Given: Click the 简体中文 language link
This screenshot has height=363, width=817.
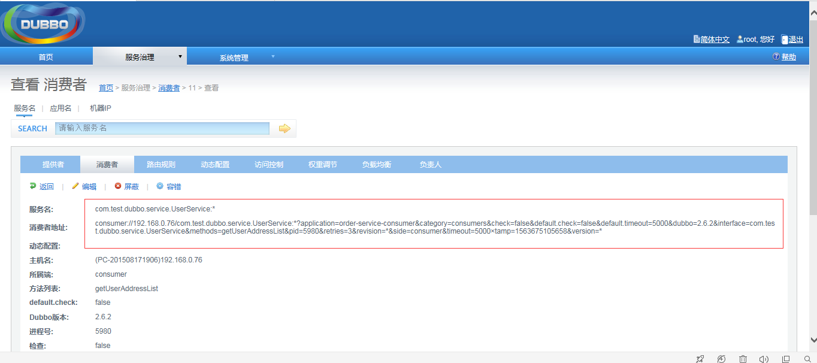Looking at the screenshot, I should pyautogui.click(x=715, y=40).
